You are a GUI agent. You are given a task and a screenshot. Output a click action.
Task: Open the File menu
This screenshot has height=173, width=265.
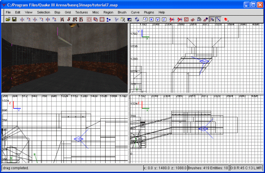coord(8,12)
